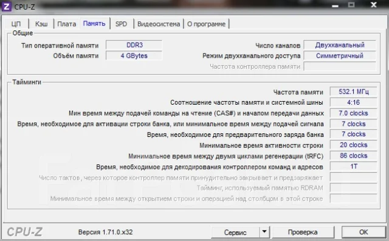Click the 7 clocks bank precharge value
This screenshot has width=389, height=241.
(354, 134)
